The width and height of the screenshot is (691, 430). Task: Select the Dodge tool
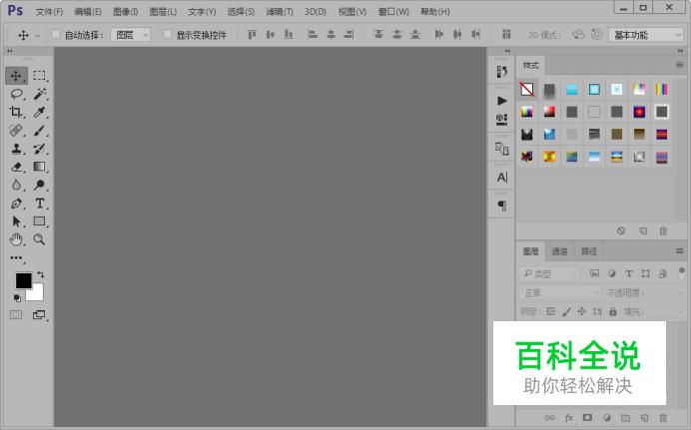coord(40,185)
